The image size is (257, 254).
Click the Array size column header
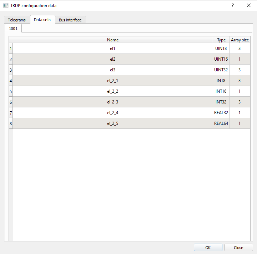click(240, 40)
